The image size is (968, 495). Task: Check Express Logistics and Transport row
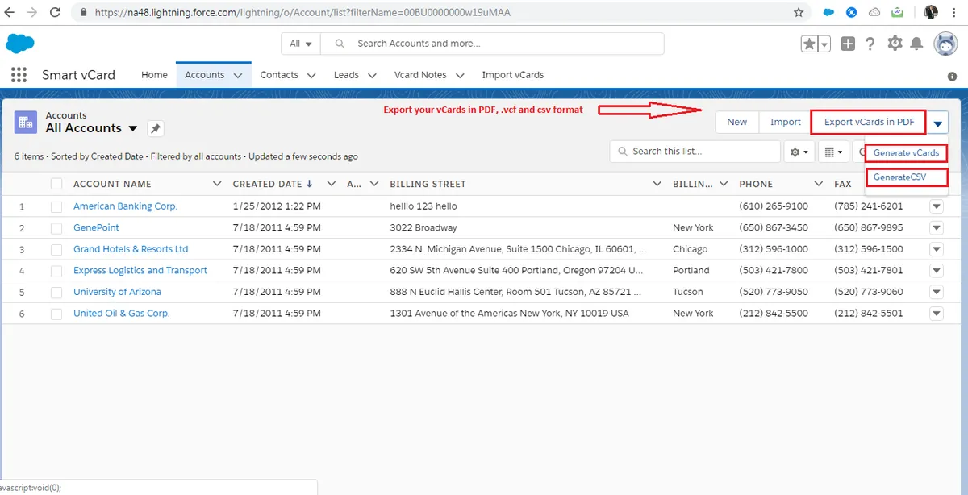point(56,271)
